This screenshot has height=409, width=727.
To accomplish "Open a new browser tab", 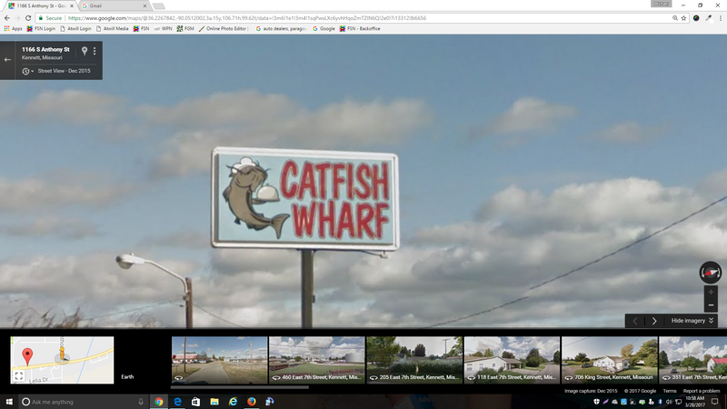I will click(158, 6).
